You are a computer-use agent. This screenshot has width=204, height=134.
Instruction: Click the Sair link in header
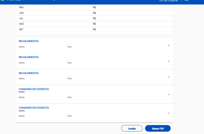[186, 0]
